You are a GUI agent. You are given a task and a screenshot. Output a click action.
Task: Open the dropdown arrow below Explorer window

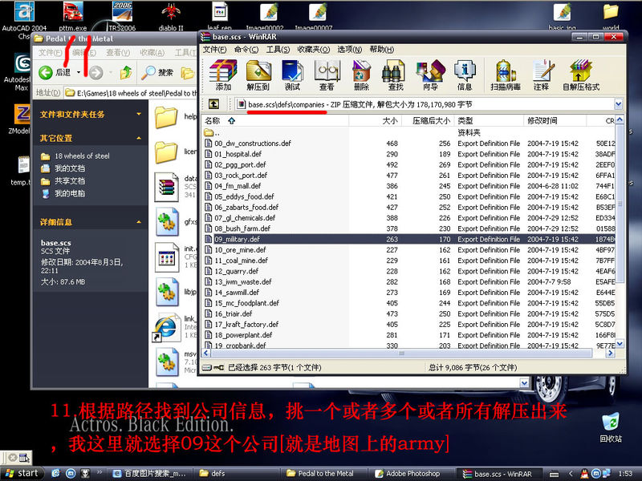525,383
